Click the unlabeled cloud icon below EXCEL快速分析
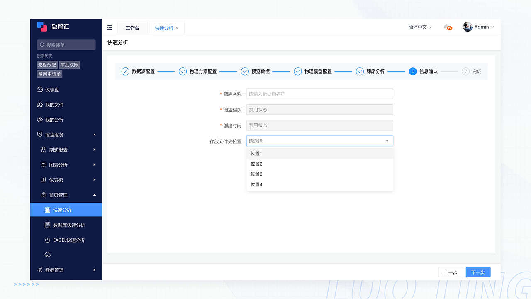Viewport: 531px width, 299px height. coord(48,255)
